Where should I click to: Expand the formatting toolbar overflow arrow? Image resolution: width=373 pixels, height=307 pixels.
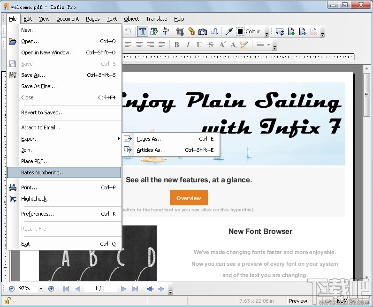[x=274, y=47]
